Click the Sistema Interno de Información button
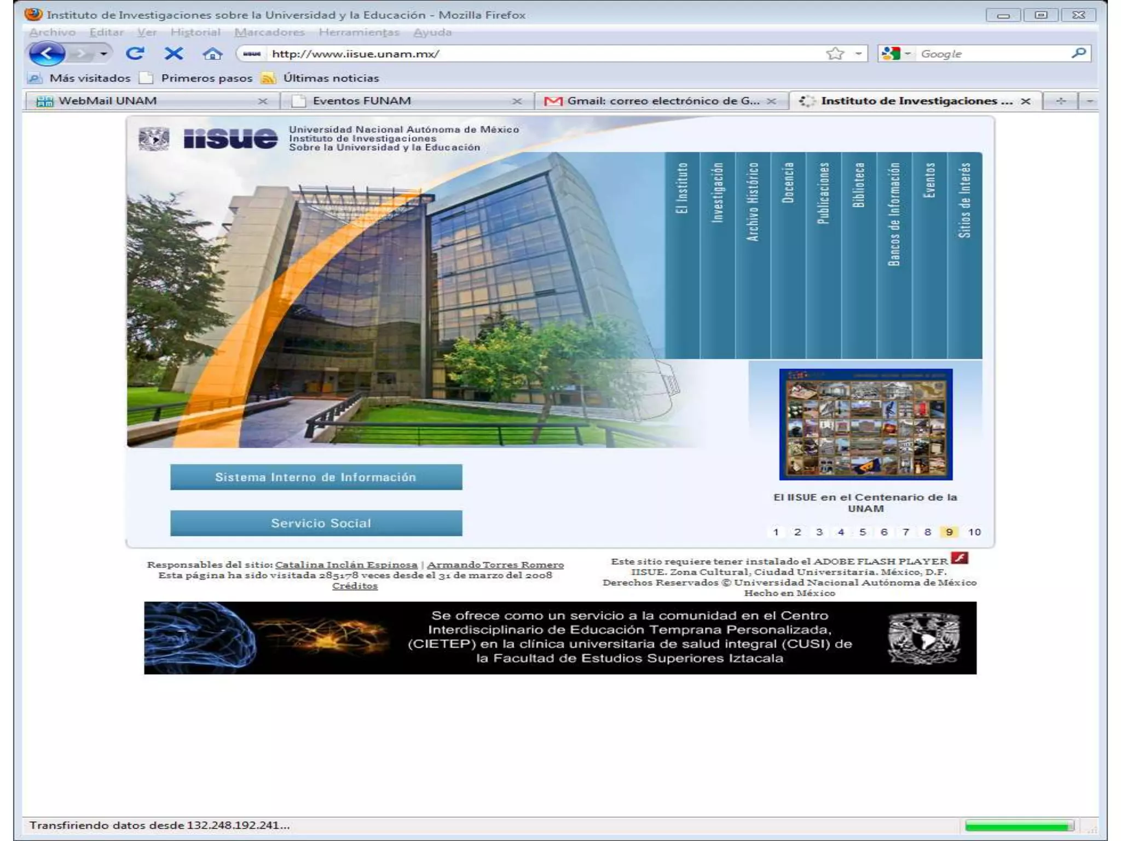 (x=316, y=477)
